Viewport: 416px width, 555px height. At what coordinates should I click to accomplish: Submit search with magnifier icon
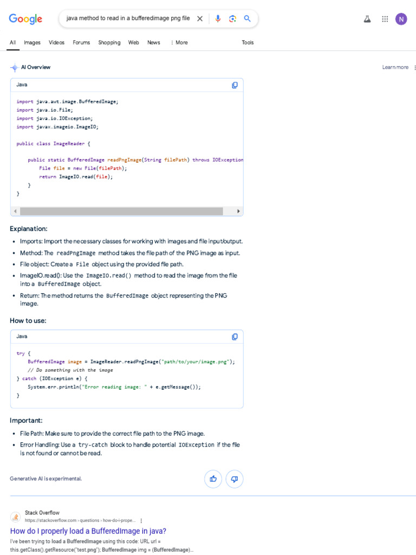tap(247, 18)
